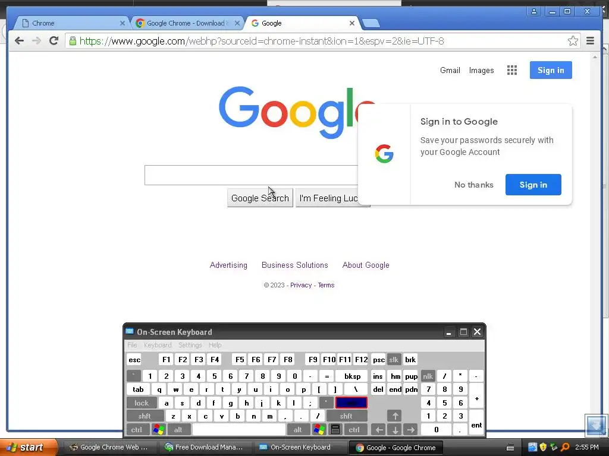This screenshot has height=456, width=609.
Task: Click the context menu key on the keyboard
Action: (335, 430)
